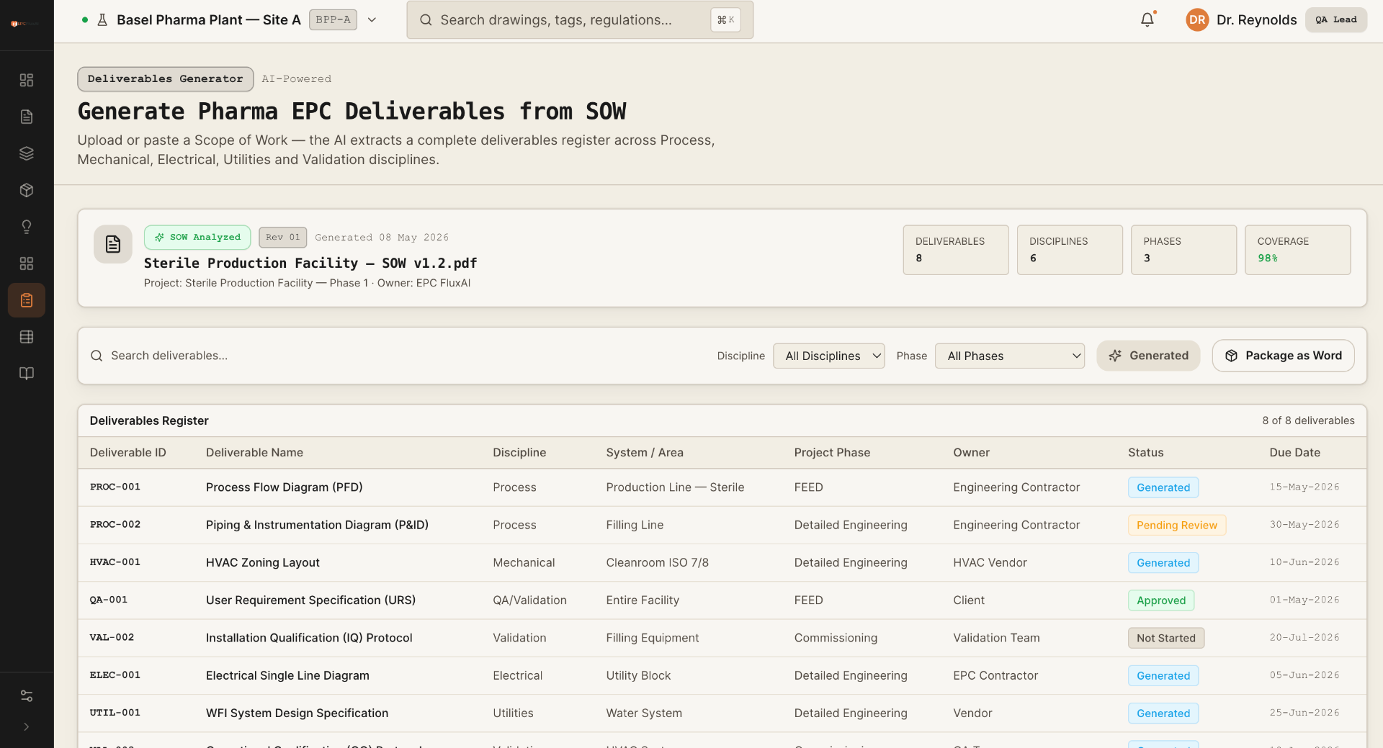Viewport: 1383px width, 748px height.
Task: Expand the sidebar with the chevron arrow
Action: 27,727
